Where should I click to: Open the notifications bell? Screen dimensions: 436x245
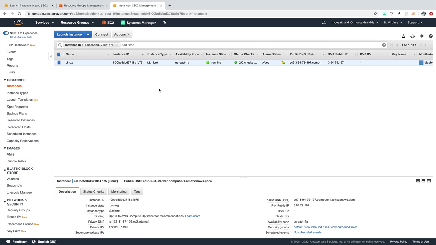[324, 23]
